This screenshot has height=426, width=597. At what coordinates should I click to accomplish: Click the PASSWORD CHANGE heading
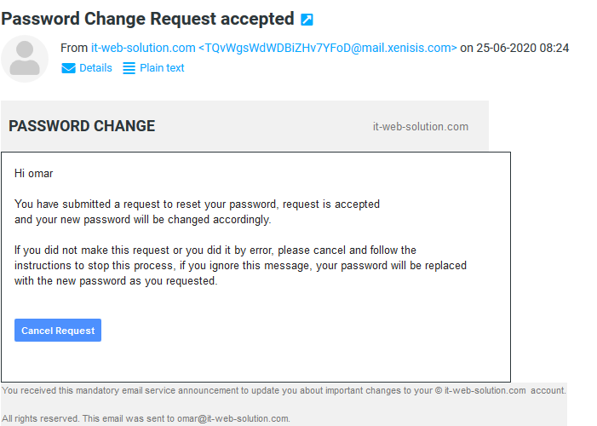(82, 126)
